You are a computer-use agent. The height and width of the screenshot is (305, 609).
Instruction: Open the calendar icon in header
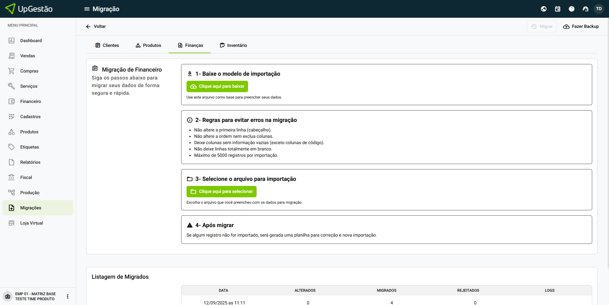(x=558, y=9)
